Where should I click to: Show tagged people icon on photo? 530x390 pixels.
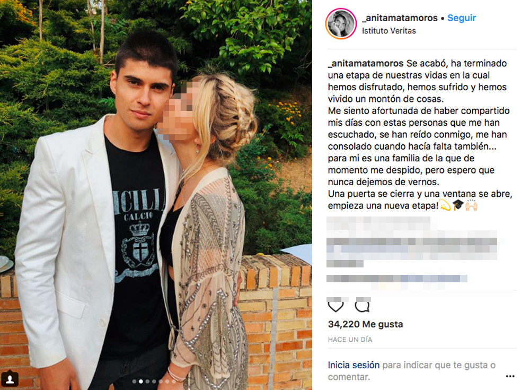(10, 379)
